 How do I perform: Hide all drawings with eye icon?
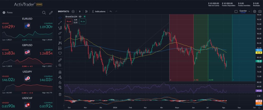pyautogui.click(x=60, y=87)
